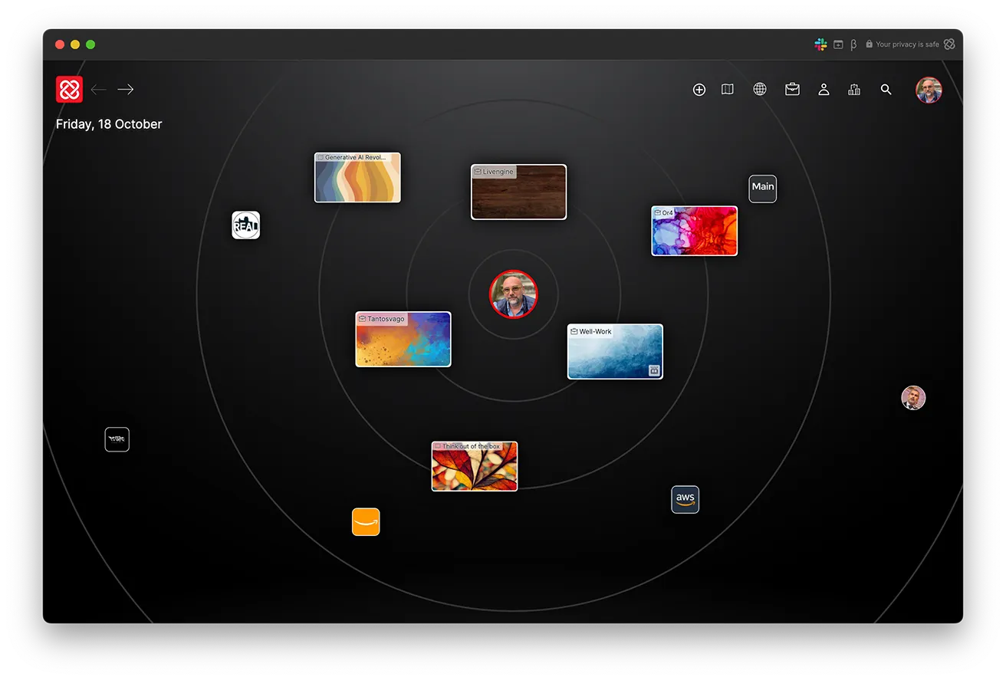Open the Well-Work workspace card
This screenshot has width=1006, height=680.
pyautogui.click(x=615, y=352)
